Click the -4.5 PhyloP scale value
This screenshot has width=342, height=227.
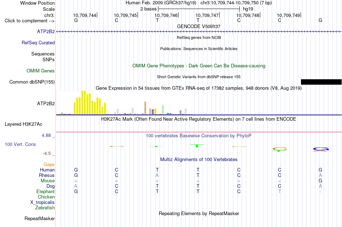47,153
